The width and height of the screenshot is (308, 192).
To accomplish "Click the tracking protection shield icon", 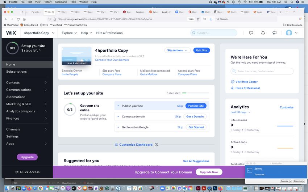I will (x=50, y=19).
